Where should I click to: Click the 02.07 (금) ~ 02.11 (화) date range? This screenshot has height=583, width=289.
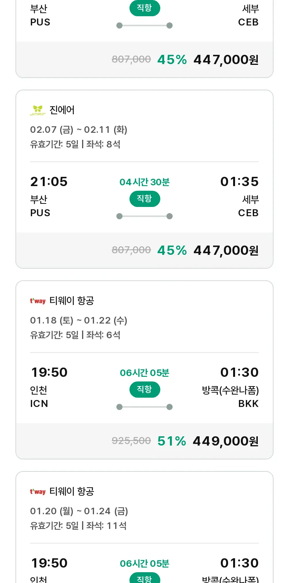[x=79, y=130]
